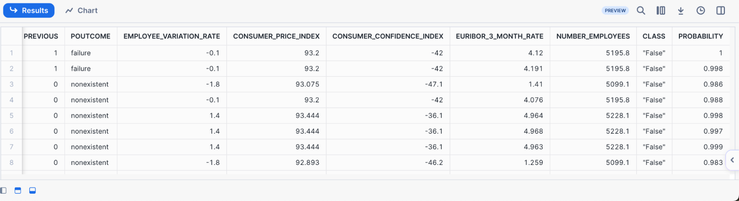Image resolution: width=739 pixels, height=201 pixels.
Task: Open the query history clock icon
Action: click(x=701, y=11)
